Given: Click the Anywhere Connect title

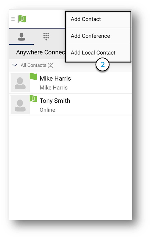Looking at the screenshot, I should click(x=41, y=52).
